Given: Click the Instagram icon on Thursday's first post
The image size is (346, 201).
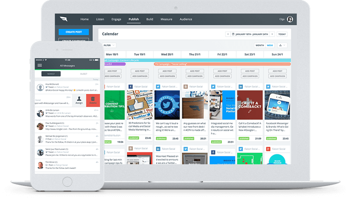Looking at the screenshot, I should point(186,87).
